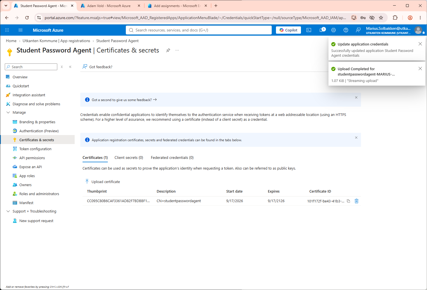Open the Chrome profile icon

(410, 18)
